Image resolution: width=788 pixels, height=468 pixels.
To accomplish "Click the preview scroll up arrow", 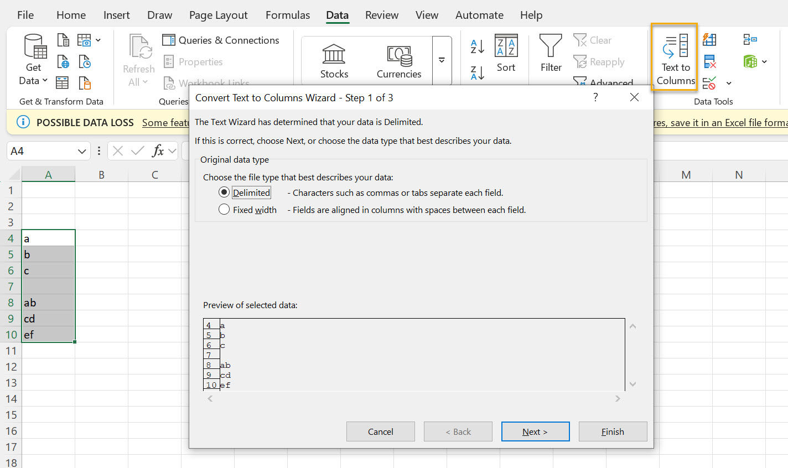I will (633, 326).
